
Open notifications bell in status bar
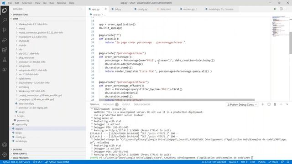point(288,162)
